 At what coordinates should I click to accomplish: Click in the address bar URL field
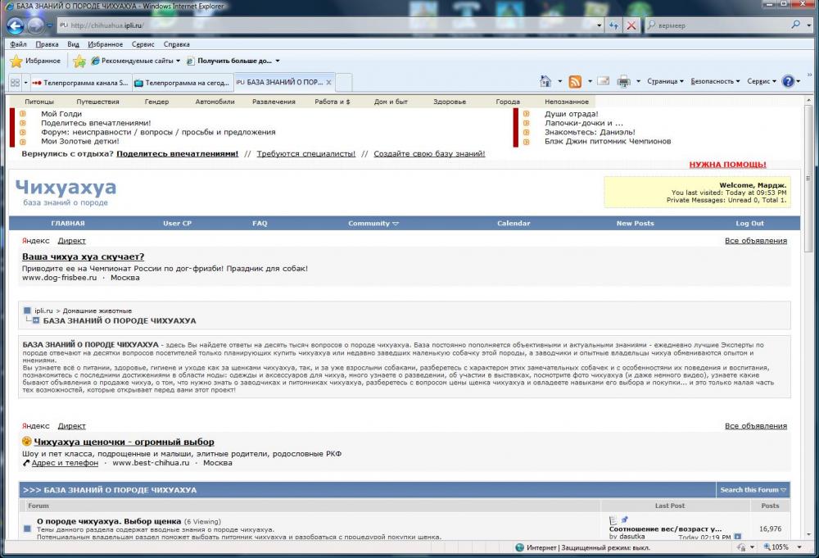(x=328, y=25)
